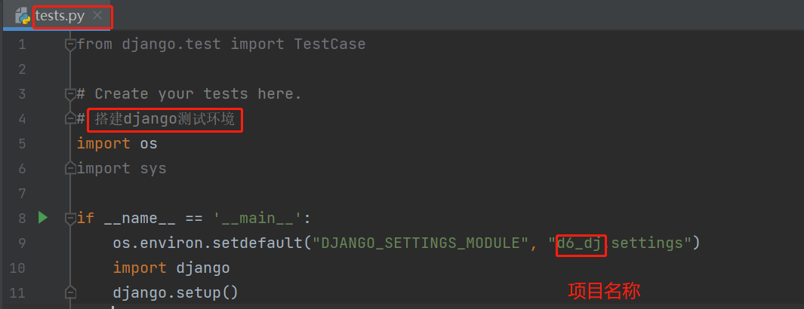This screenshot has height=309, width=804.
Task: Toggle the fold marker beside the Chinese comment line
Action: pyautogui.click(x=71, y=119)
